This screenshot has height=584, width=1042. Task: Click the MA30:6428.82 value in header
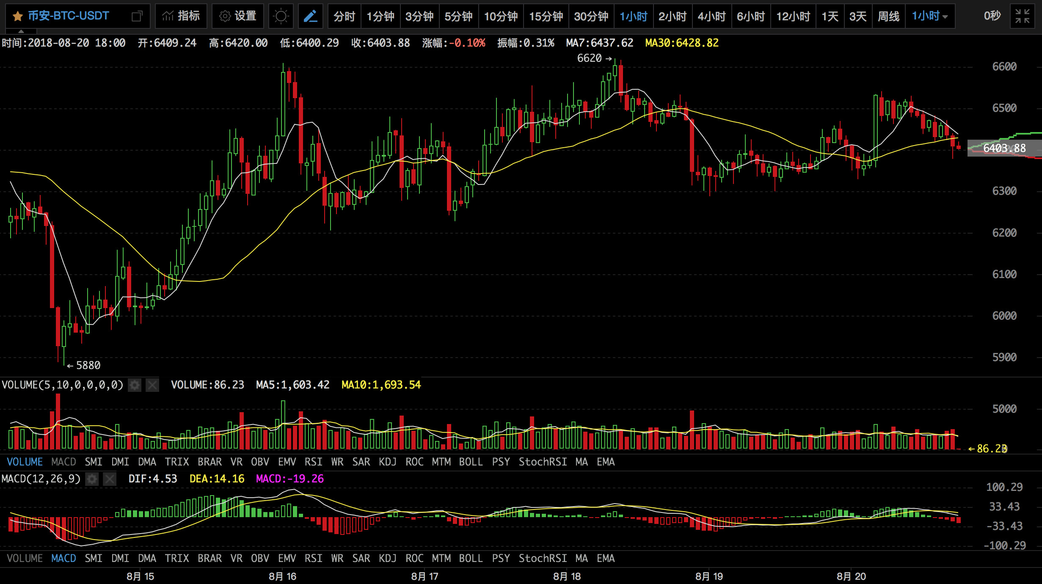click(682, 43)
